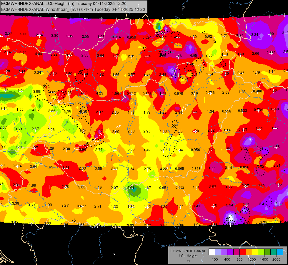Click the wind shear value 4.22
Viewport: 288px width, 265px height.
pos(164,169)
